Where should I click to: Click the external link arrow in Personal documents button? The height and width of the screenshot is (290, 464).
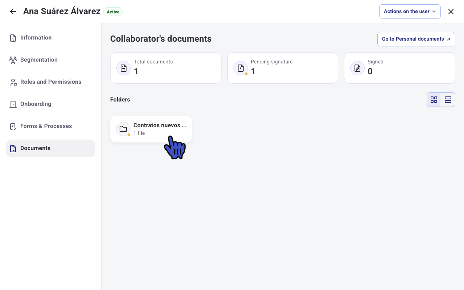448,39
